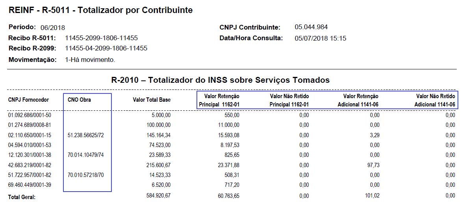The width and height of the screenshot is (467, 205).
Task: Click Valor Não Retido Principal 1162-01 header
Action: coord(289,101)
